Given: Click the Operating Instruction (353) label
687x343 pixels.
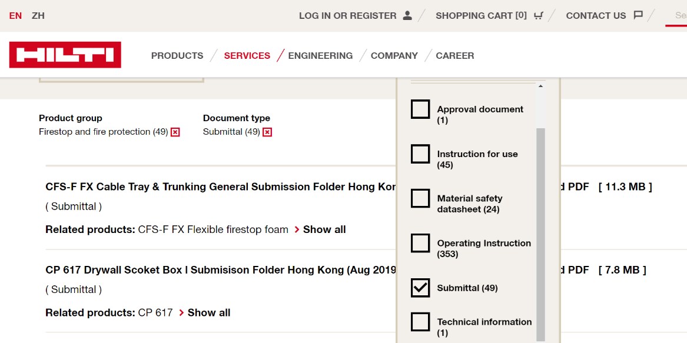Looking at the screenshot, I should click(x=484, y=248).
